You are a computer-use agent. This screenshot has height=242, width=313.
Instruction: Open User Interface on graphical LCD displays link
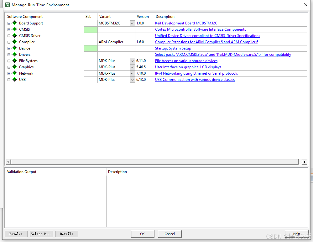(x=188, y=67)
